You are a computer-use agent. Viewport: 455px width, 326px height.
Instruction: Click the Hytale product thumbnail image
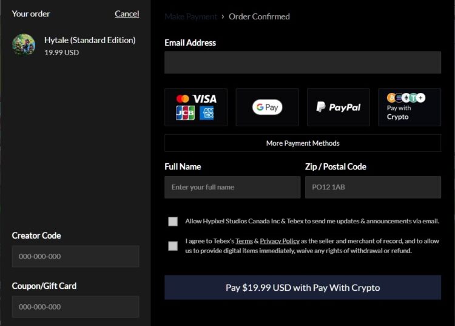24,46
